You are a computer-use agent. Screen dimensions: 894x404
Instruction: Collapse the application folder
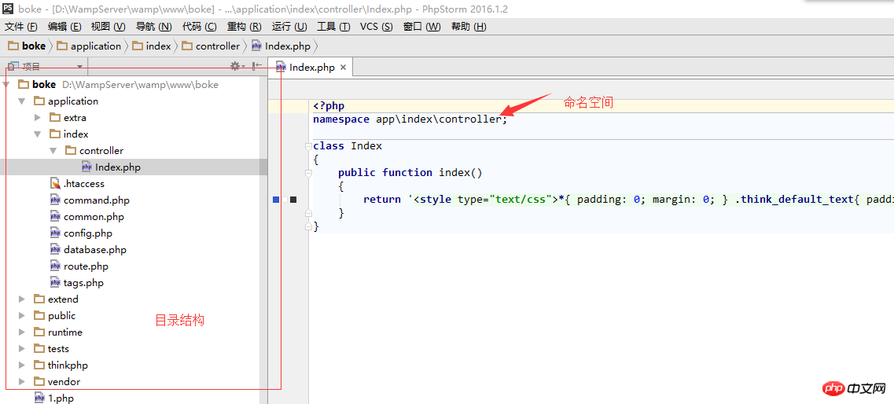22,101
